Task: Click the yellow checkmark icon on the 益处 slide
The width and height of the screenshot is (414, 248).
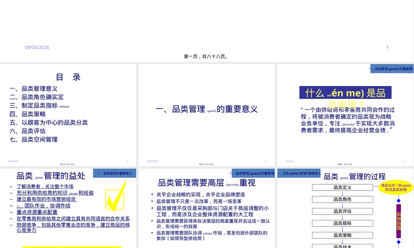Action: [116, 196]
